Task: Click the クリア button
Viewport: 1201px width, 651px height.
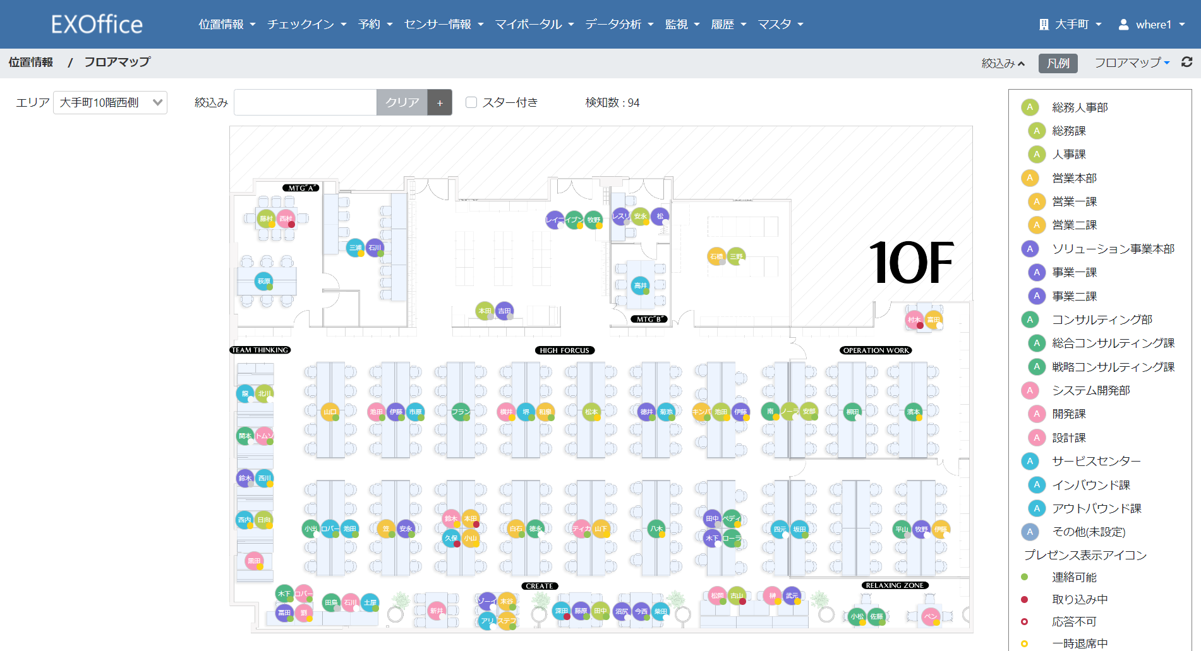Action: [x=402, y=102]
